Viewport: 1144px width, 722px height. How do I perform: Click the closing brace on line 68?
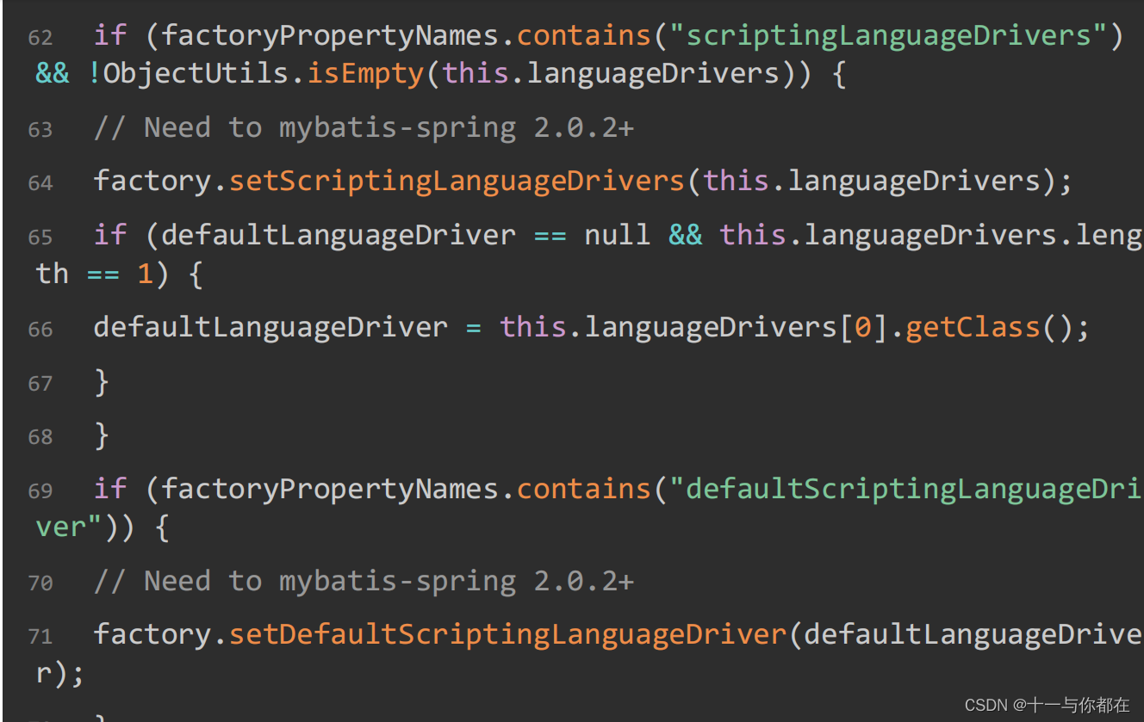point(102,435)
